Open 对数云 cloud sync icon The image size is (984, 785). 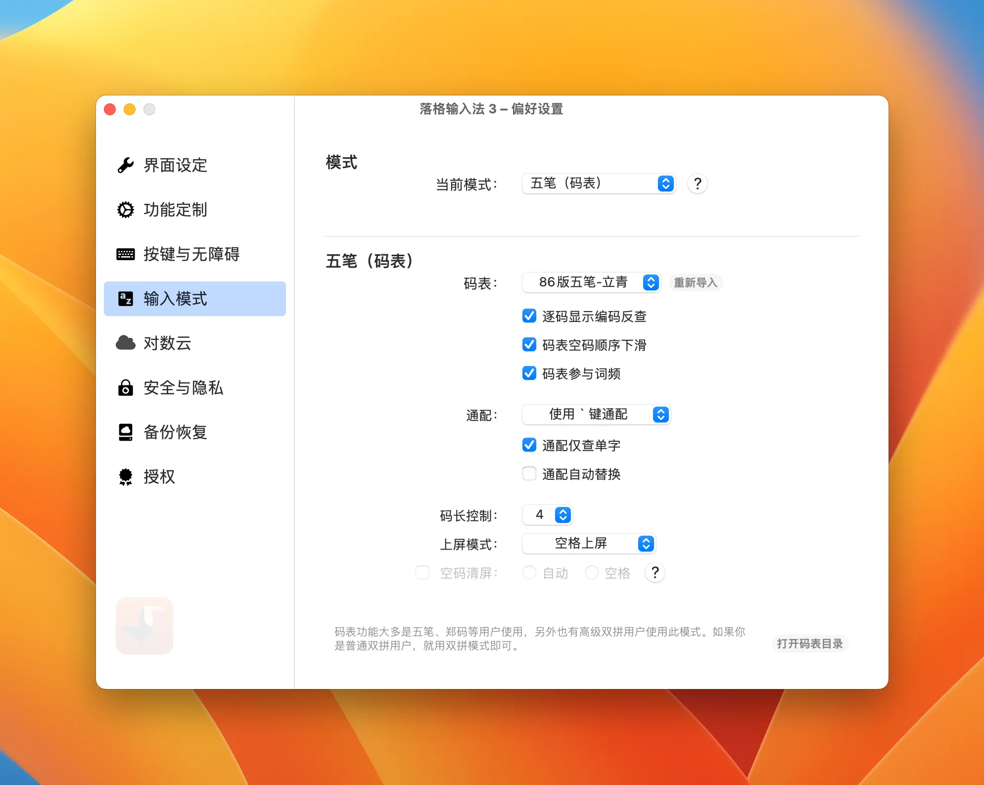point(125,343)
